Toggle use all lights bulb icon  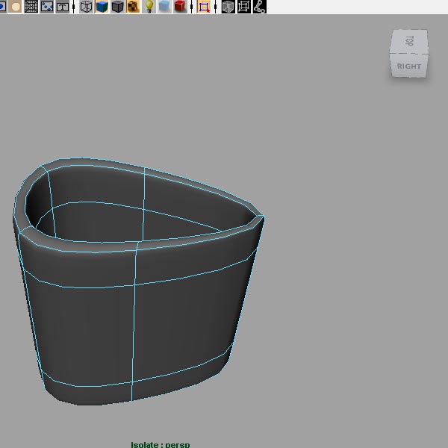(149, 6)
